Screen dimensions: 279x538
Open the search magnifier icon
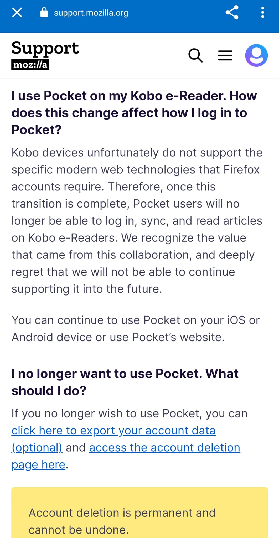click(x=195, y=55)
